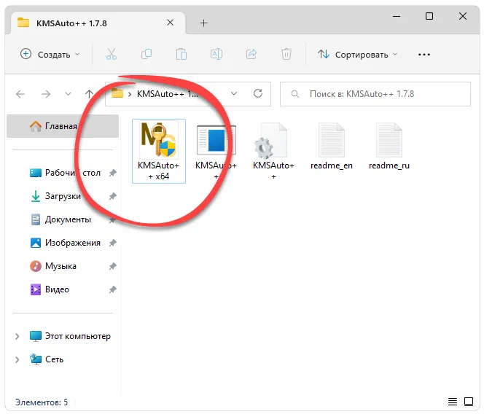Open Этот компьютер in the sidebar
Screen dimensions: 484x417
[x=70, y=336]
